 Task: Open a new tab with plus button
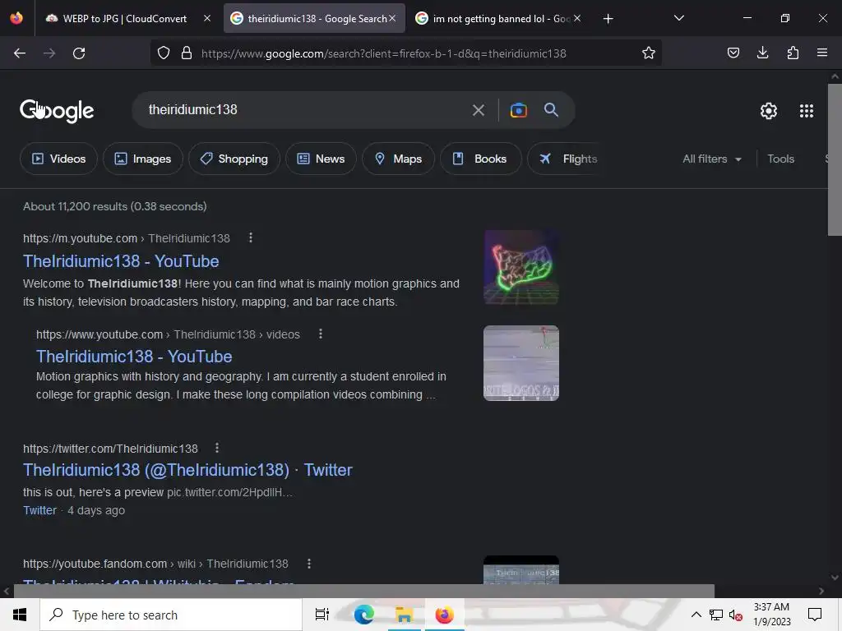608,19
